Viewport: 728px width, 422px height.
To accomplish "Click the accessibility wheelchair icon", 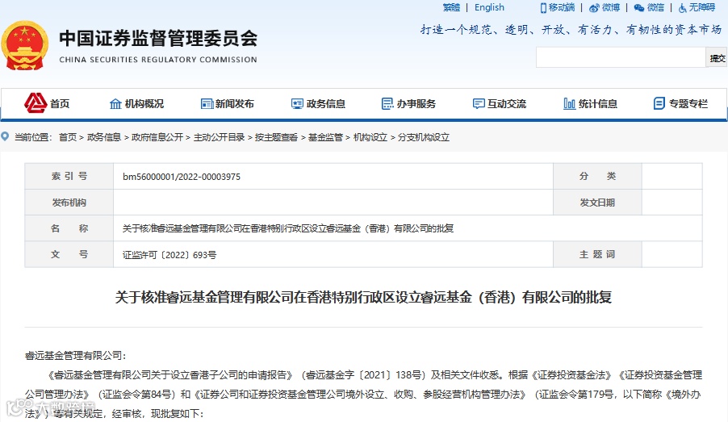I will click(683, 8).
